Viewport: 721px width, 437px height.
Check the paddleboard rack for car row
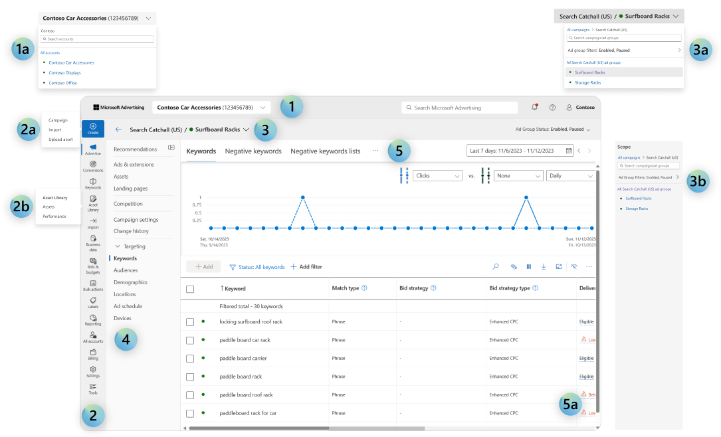point(190,413)
